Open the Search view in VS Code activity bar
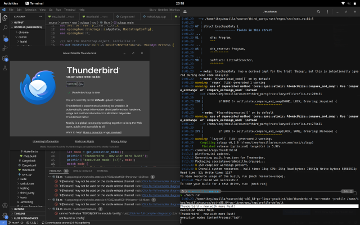 pos(5,28)
